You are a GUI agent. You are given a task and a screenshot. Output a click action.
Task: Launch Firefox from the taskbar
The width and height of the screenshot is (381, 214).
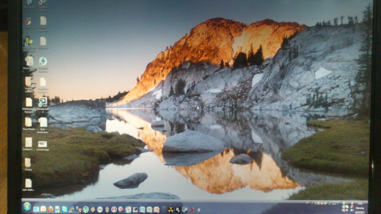coord(50,209)
